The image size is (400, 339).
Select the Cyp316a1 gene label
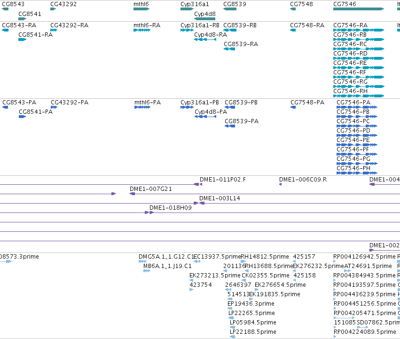click(x=195, y=4)
